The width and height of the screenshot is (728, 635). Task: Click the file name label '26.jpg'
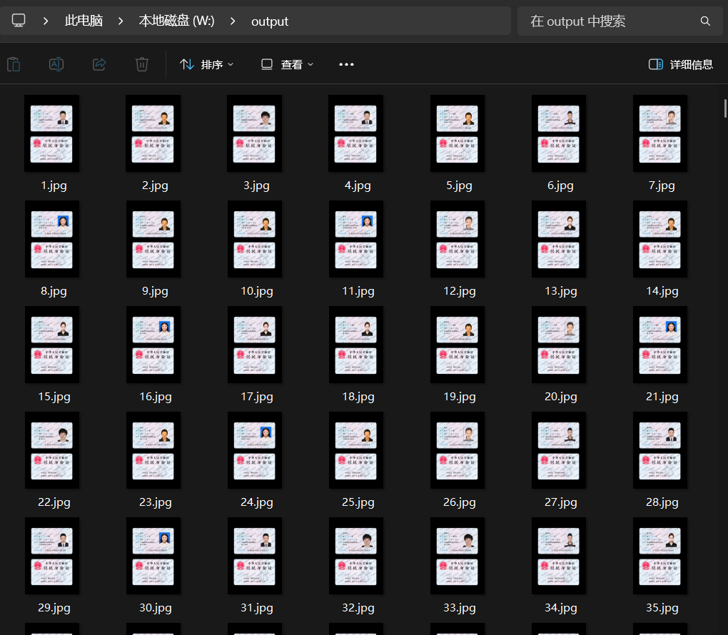coord(459,502)
